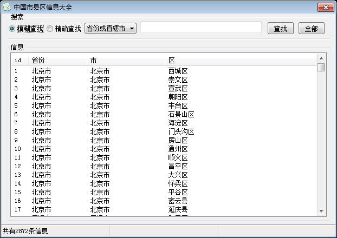
Task: Select the 模糊查找 radio button
Action: (12, 29)
